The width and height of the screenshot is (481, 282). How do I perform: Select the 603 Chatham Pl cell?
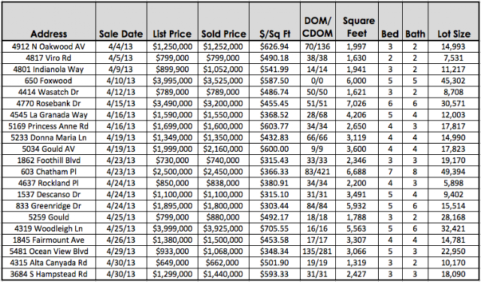[x=49, y=171]
